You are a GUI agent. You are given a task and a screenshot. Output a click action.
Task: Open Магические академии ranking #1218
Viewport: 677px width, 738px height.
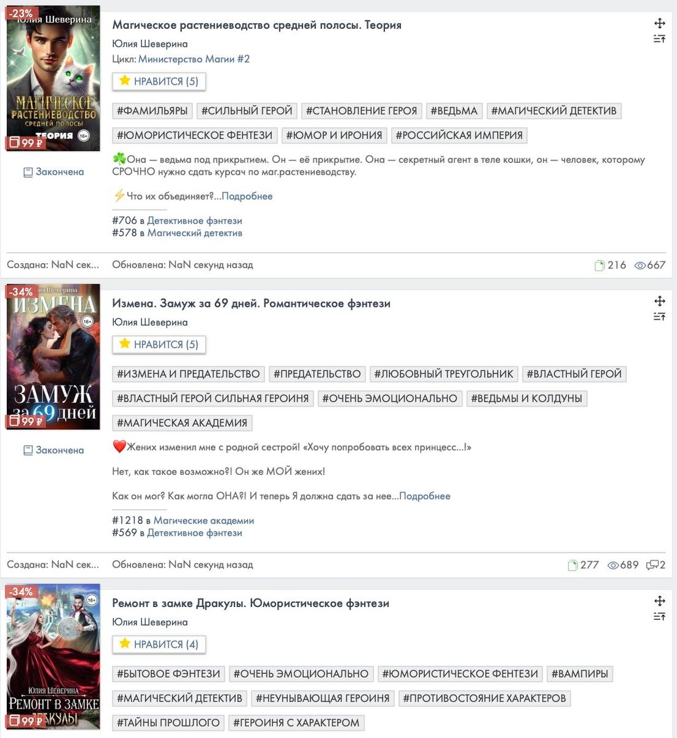coord(204,520)
